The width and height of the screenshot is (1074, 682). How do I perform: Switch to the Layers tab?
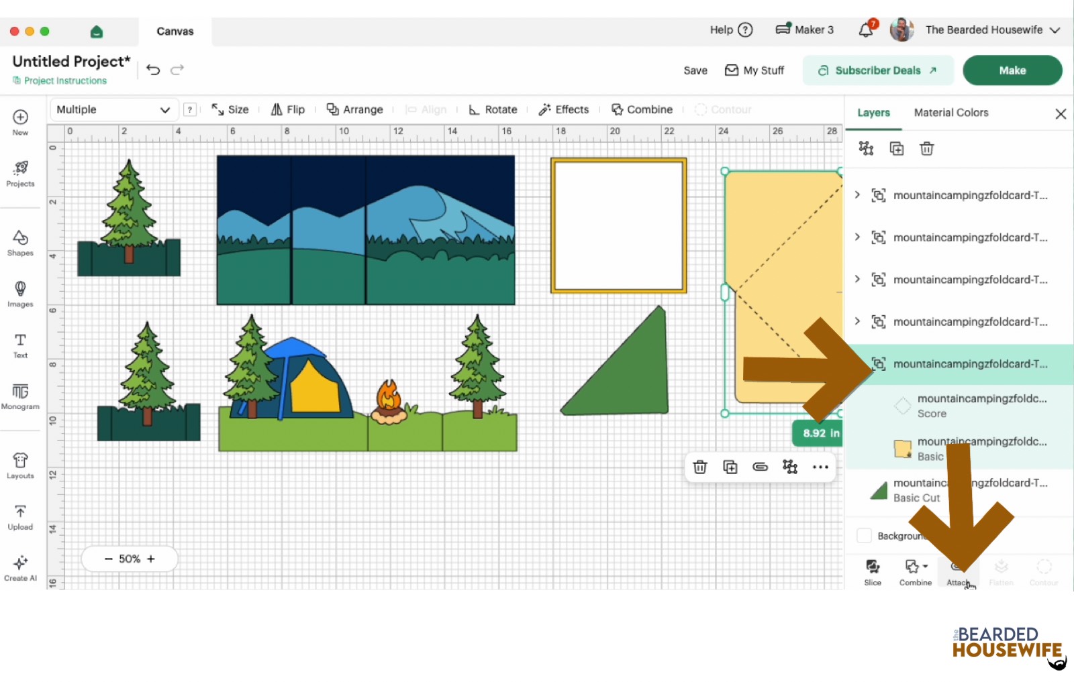coord(873,113)
